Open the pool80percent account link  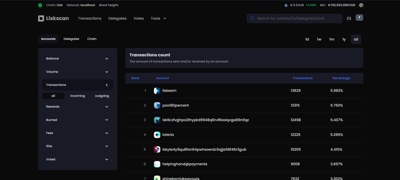[176, 105]
